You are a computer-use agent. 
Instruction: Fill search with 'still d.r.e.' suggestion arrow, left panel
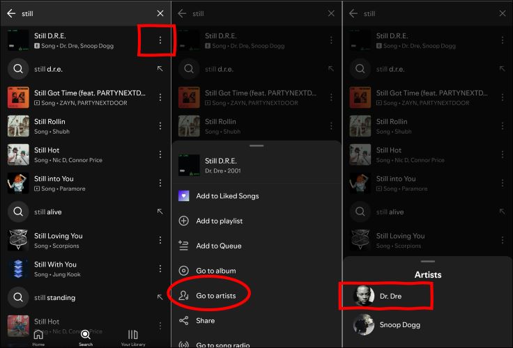160,69
